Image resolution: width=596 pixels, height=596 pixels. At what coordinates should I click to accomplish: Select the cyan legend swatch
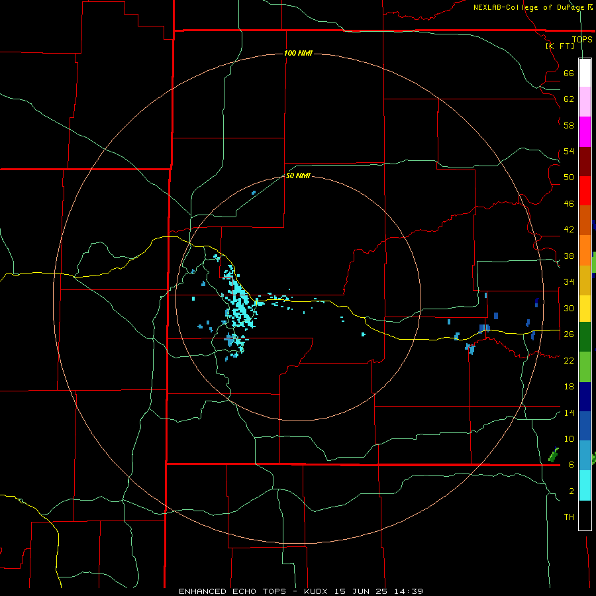pos(585,485)
